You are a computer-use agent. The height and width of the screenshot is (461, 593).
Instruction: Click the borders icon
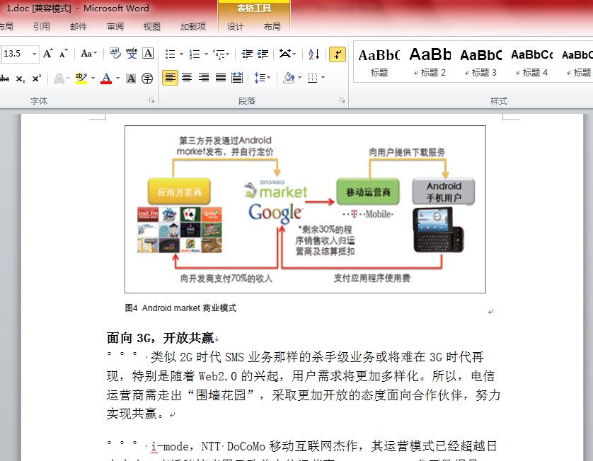pos(312,78)
